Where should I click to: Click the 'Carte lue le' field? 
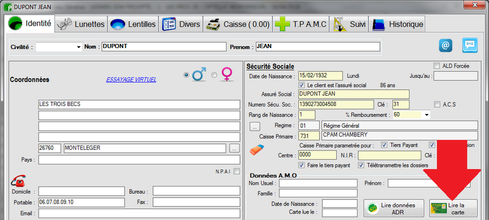tap(340, 213)
